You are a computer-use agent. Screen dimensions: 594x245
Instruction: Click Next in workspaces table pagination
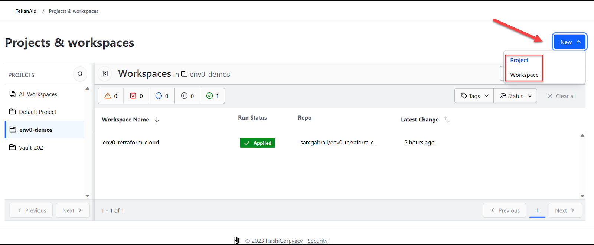pos(565,210)
